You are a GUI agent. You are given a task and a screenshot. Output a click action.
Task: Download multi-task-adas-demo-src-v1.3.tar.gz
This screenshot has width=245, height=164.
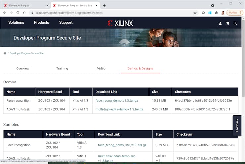click(117, 158)
